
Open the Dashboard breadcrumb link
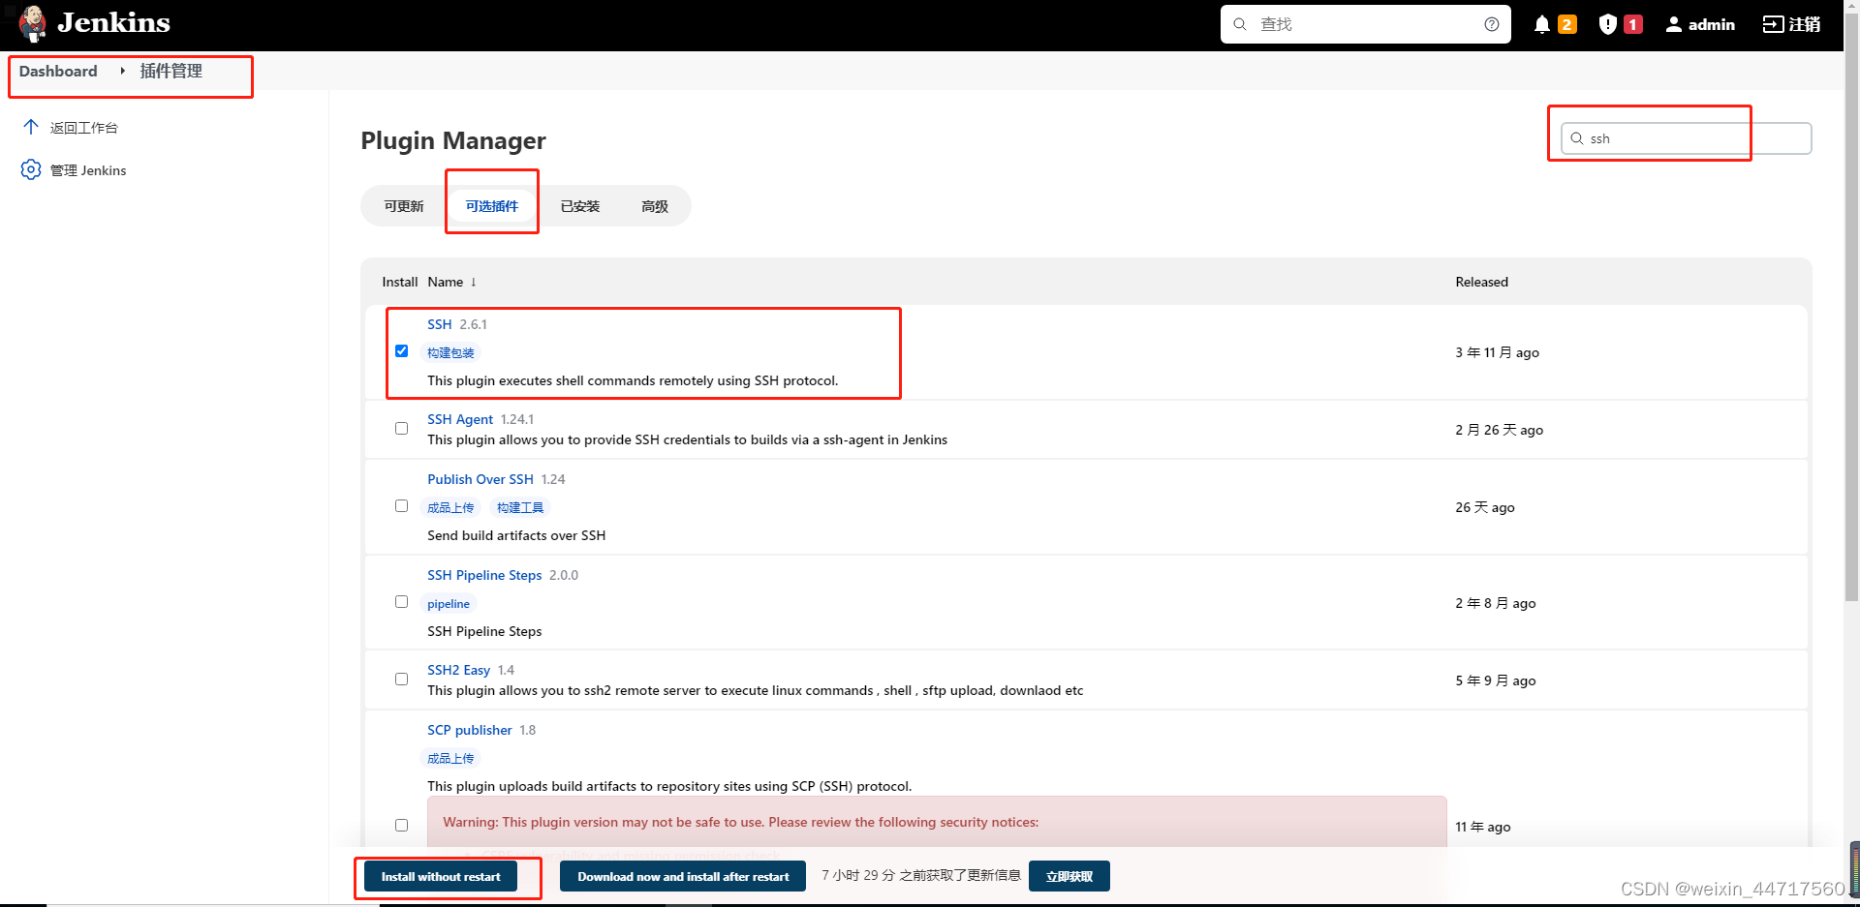[x=58, y=71]
